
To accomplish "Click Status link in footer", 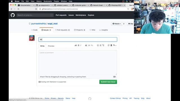I will click(68, 98).
